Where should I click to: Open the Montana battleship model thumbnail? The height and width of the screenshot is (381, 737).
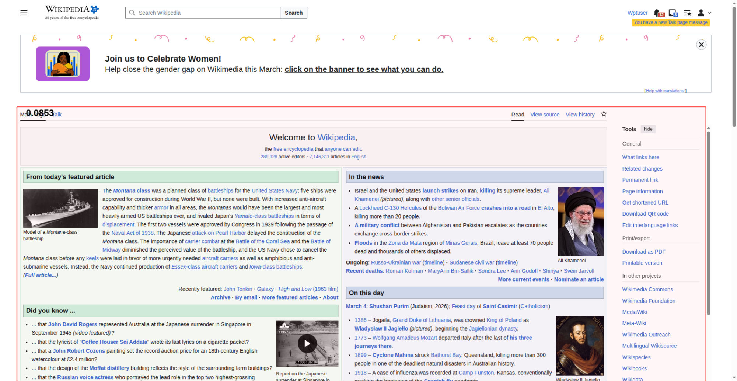click(x=60, y=208)
